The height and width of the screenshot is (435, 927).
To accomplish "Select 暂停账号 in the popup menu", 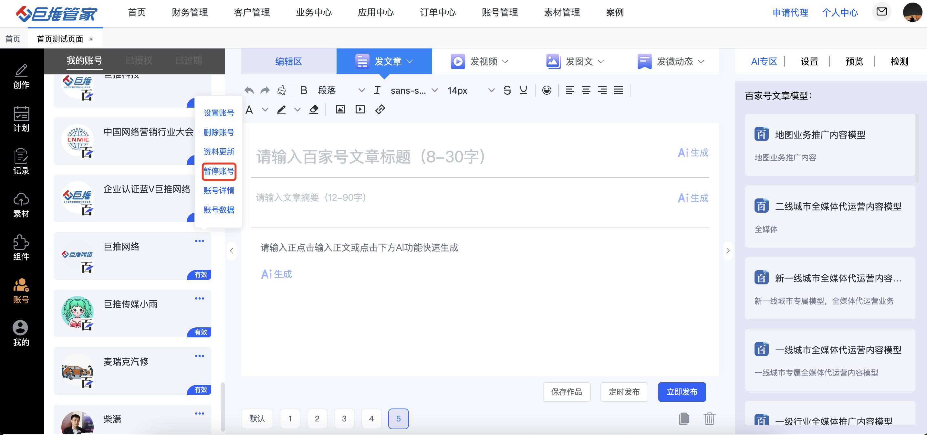I will (219, 171).
